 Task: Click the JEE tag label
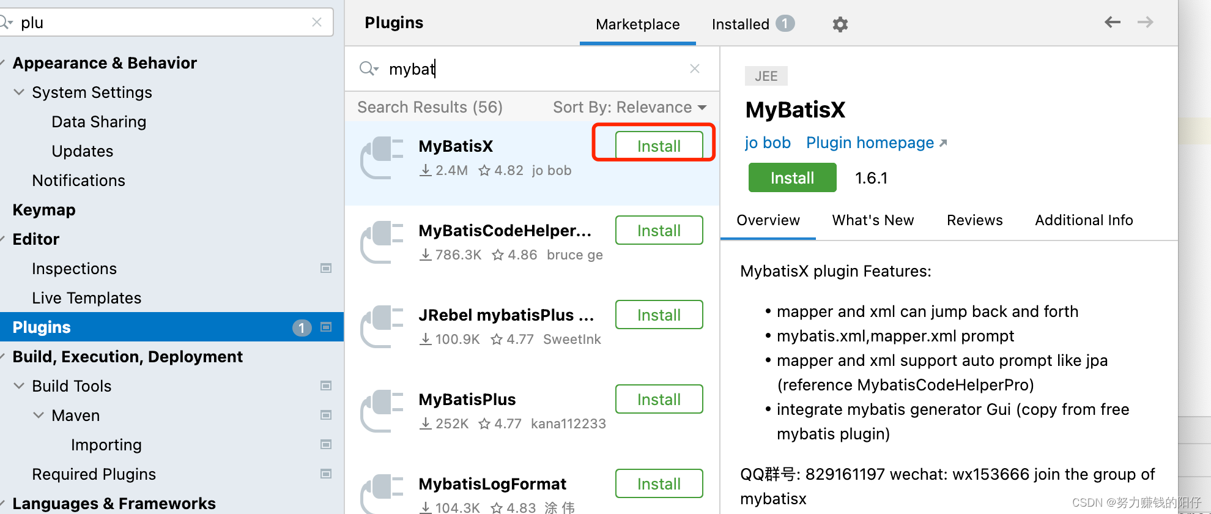point(766,76)
